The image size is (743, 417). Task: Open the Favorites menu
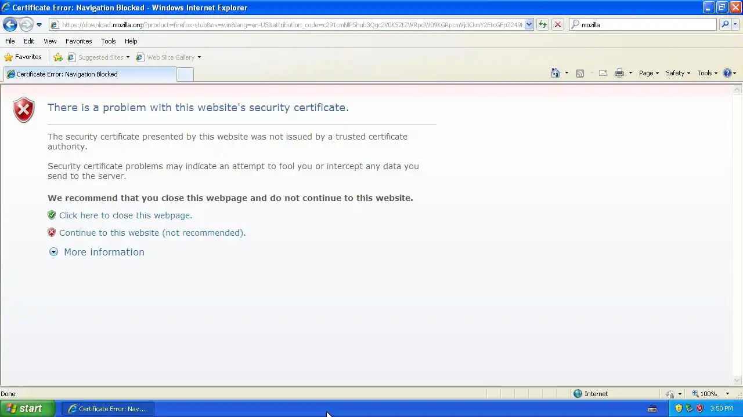tap(78, 41)
